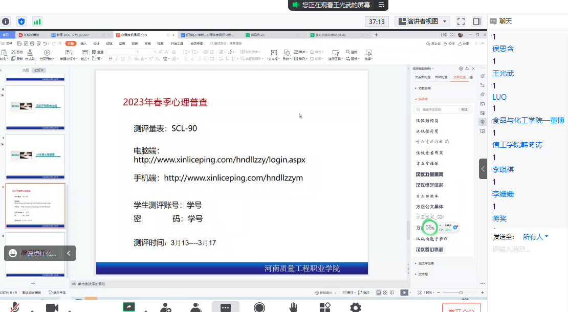Click the raise hand icon
This screenshot has width=568, height=312.
point(293,307)
